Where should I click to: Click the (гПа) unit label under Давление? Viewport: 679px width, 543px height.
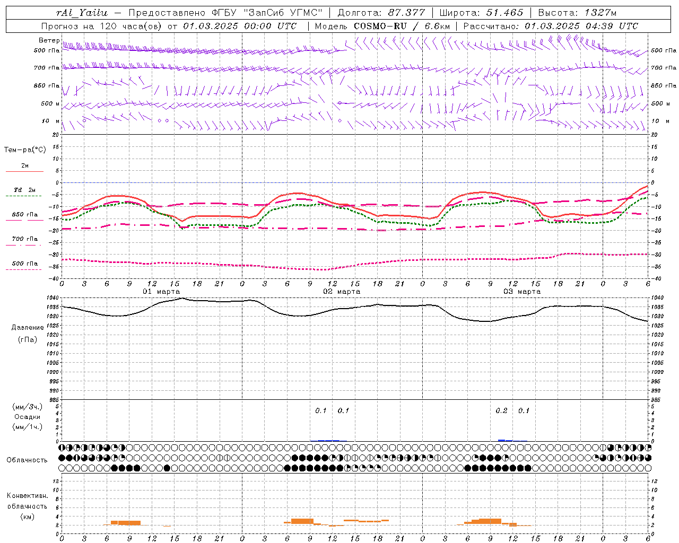[x=28, y=339]
